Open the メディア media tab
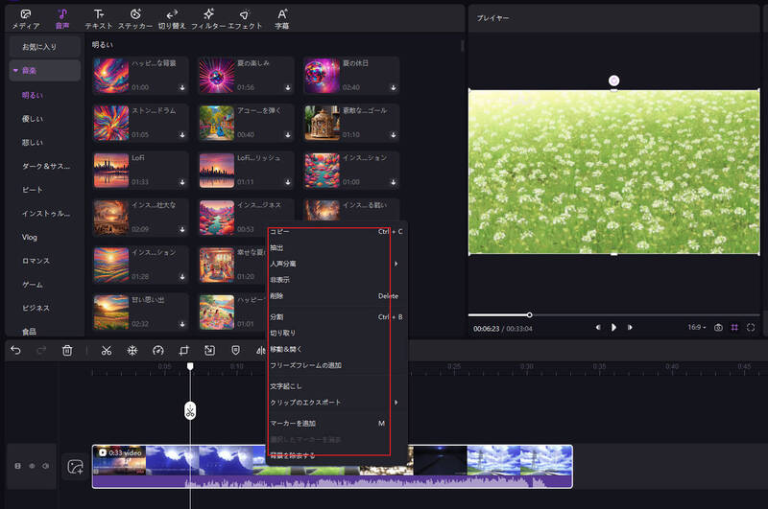768x509 pixels. click(26, 19)
